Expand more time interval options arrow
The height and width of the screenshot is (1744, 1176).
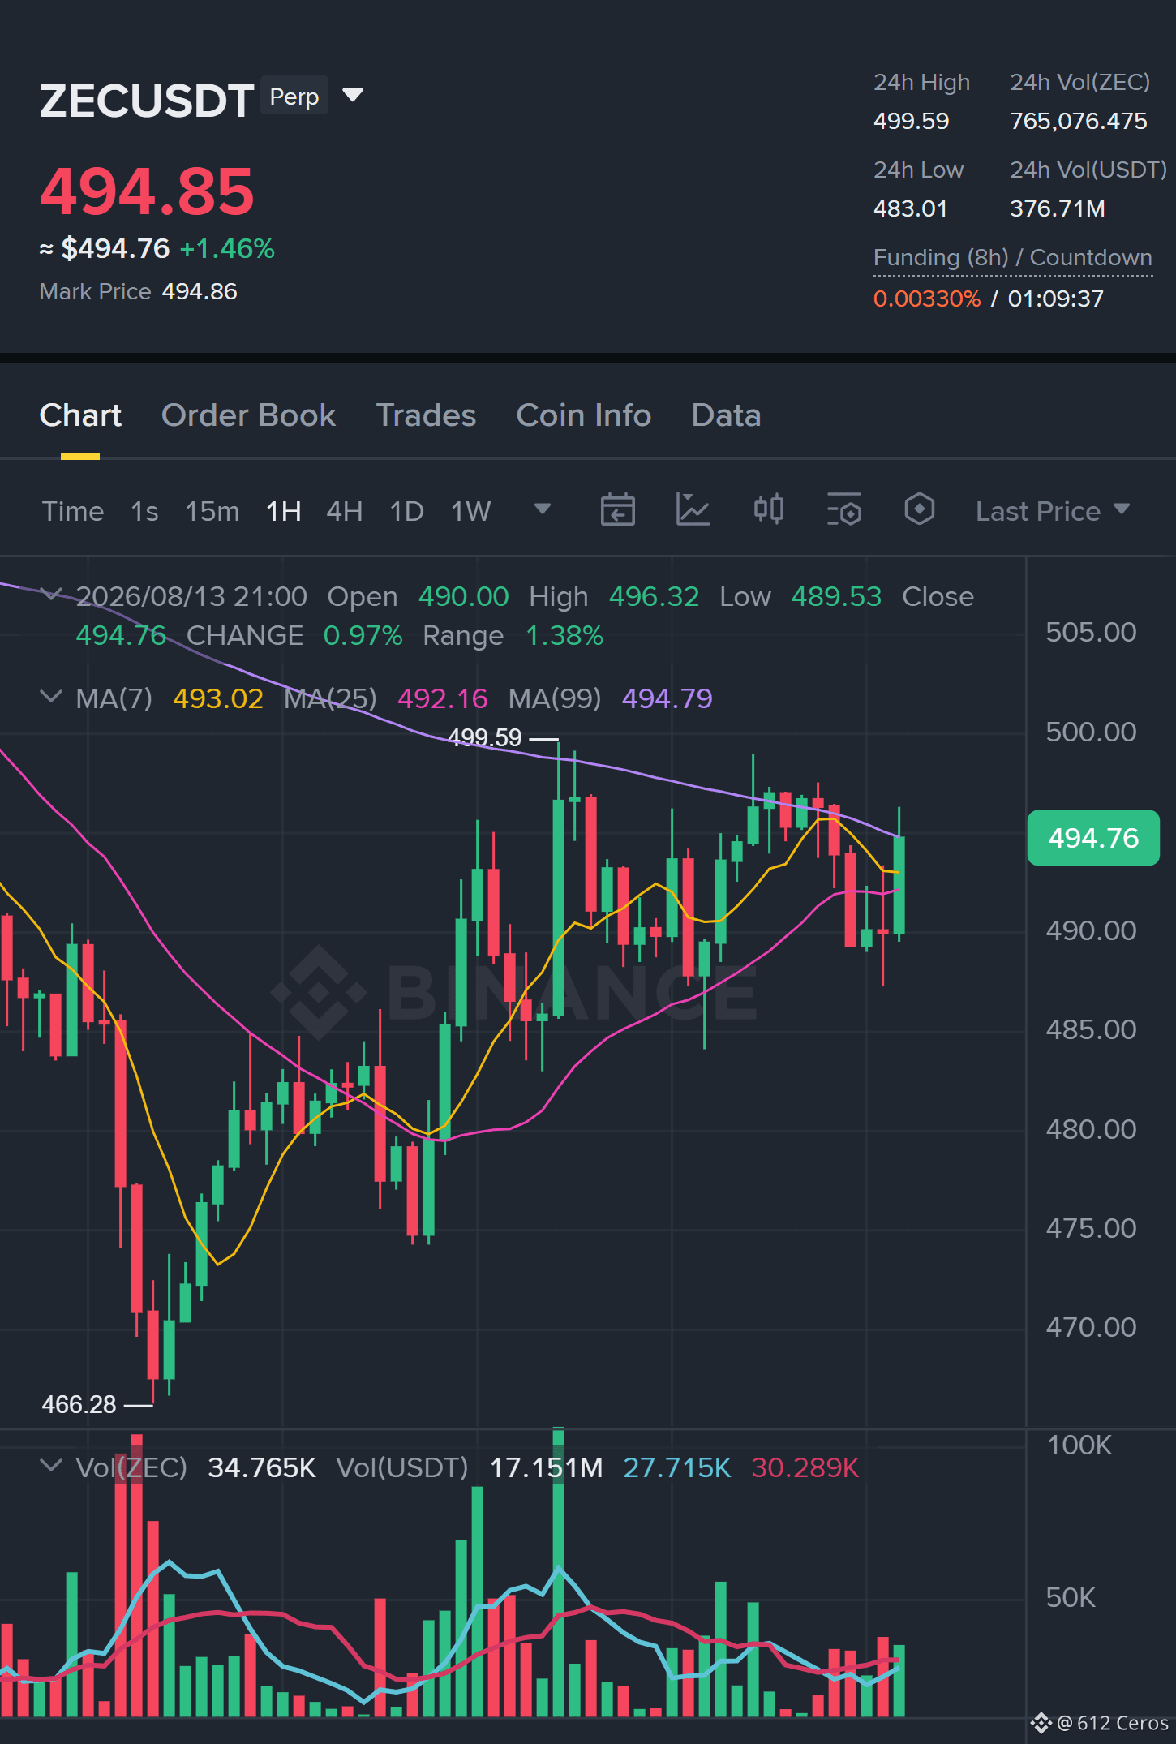point(543,509)
